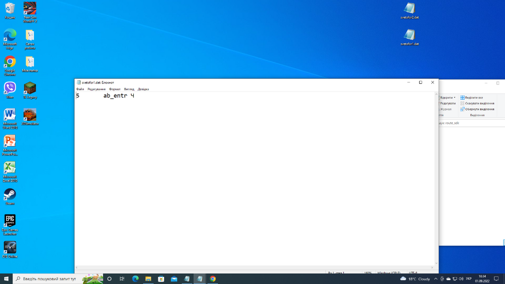Expand the Відкрити dropdown in Explorer ribbon
505x284 pixels.
tap(454, 98)
